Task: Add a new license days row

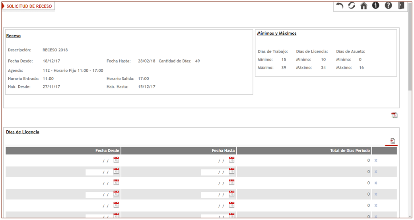Action: 393,141
